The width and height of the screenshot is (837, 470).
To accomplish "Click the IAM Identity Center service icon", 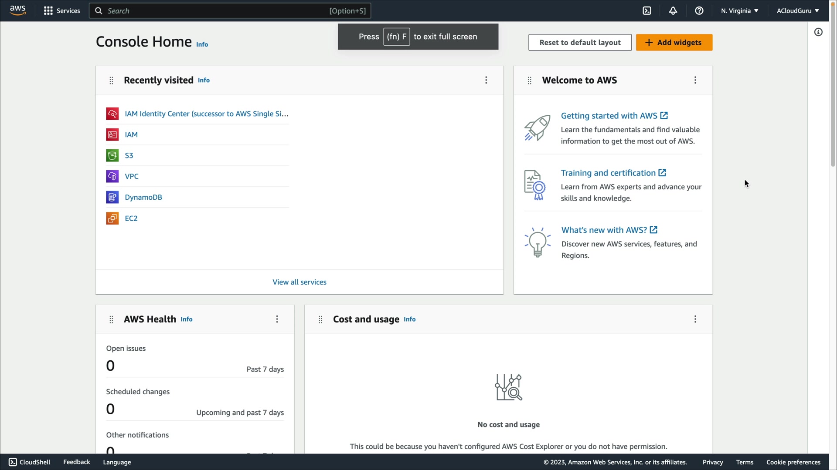I will point(112,114).
